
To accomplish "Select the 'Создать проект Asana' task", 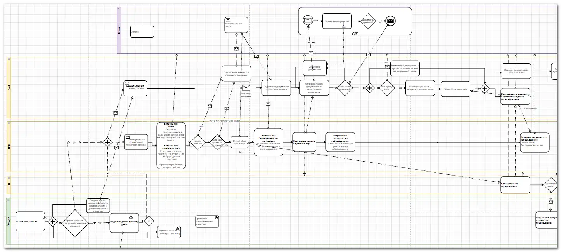I will 98,206.
